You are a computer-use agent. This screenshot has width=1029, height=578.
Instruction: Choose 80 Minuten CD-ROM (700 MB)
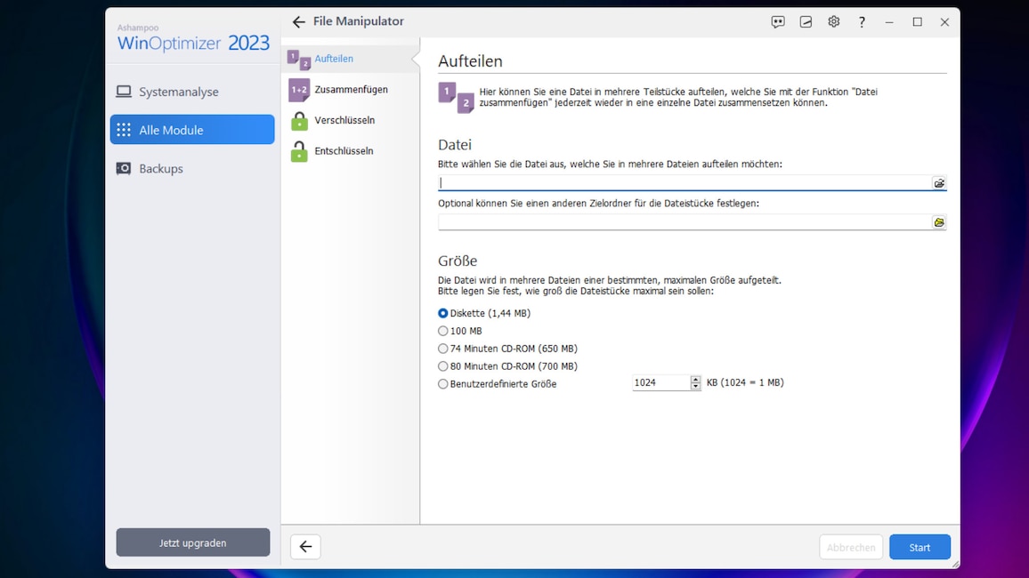(x=443, y=366)
